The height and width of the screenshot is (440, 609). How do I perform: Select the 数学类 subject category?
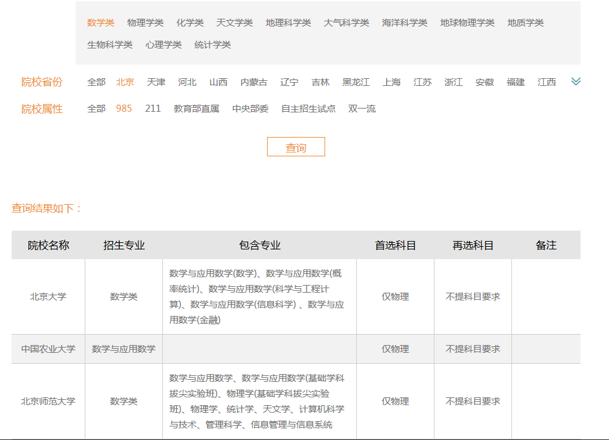(x=101, y=23)
